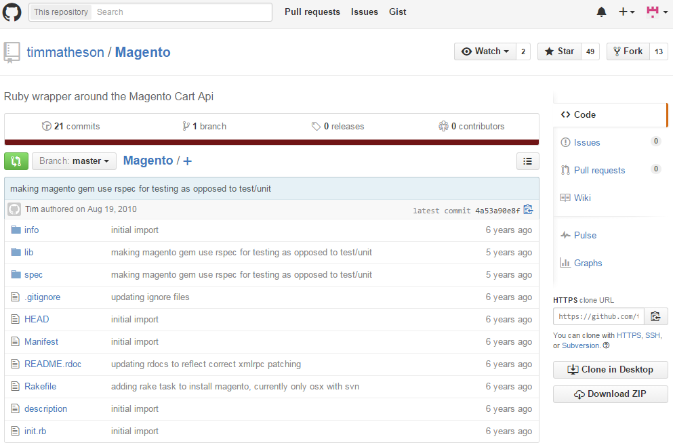Click the list view icon button
The height and width of the screenshot is (445, 673).
click(x=527, y=161)
